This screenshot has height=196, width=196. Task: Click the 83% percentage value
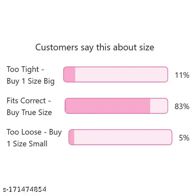(182, 106)
